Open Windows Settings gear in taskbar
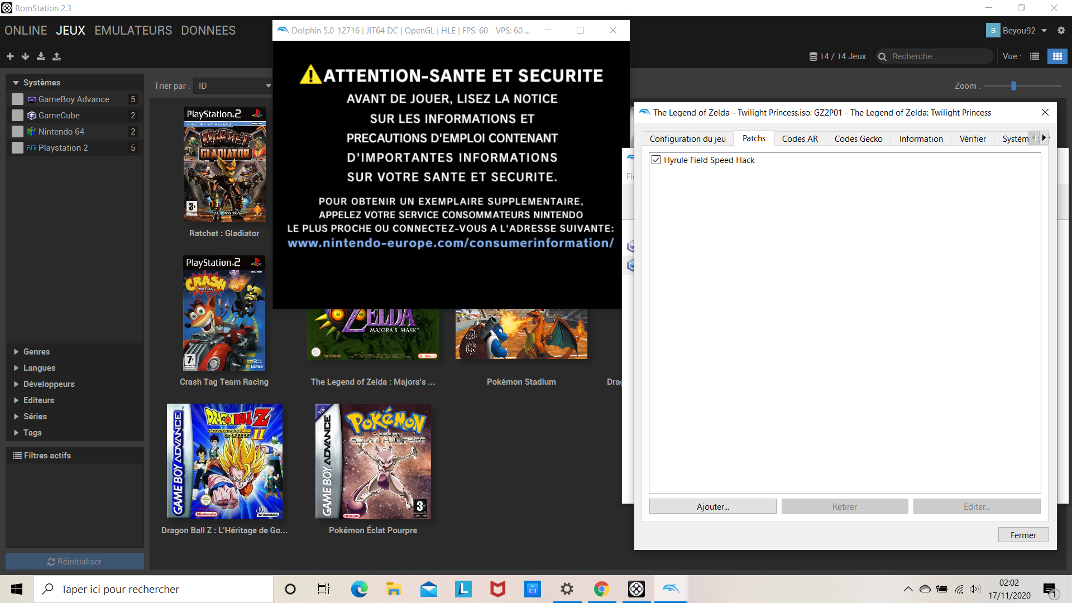 click(x=567, y=589)
